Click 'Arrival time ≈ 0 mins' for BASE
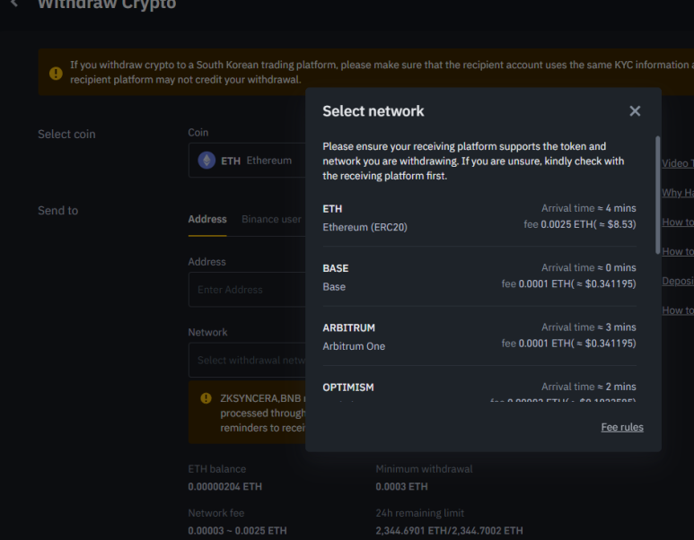Viewport: 694px width, 540px height. pyautogui.click(x=589, y=267)
